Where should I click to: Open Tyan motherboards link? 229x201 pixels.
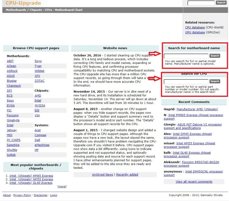(x=38, y=66)
